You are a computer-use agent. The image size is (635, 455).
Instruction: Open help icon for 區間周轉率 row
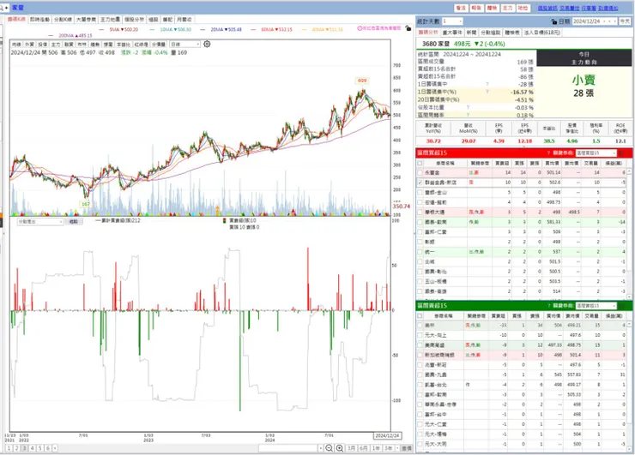click(x=468, y=116)
